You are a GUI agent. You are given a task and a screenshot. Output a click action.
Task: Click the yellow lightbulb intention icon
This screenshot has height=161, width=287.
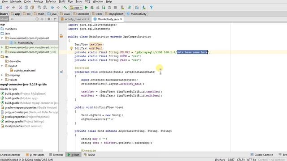[72, 48]
